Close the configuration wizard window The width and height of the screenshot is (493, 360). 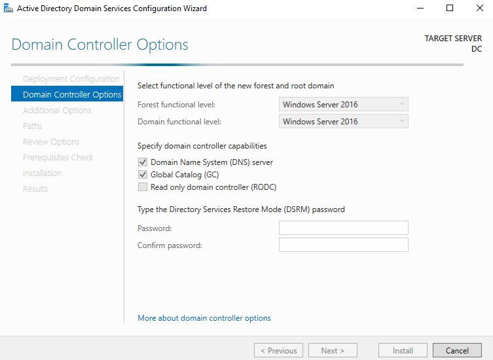pos(479,8)
